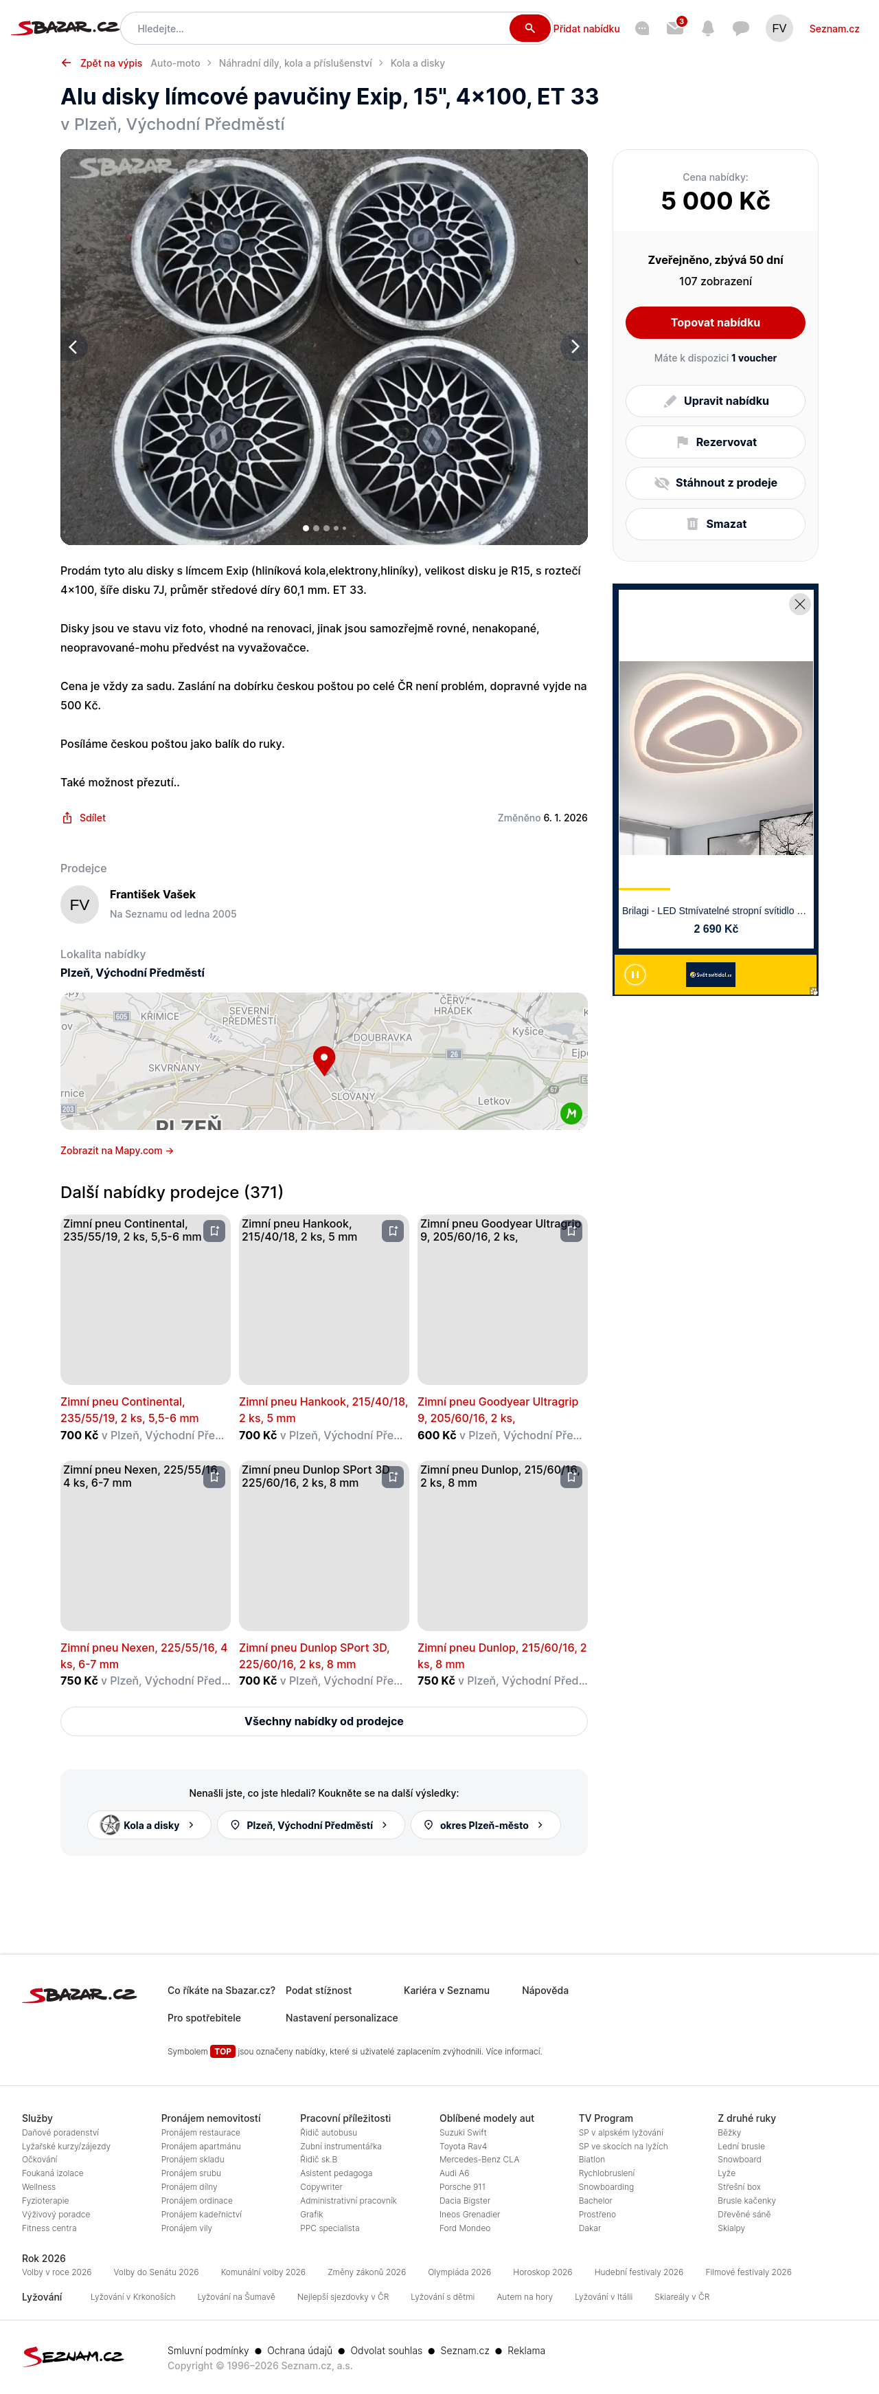The width and height of the screenshot is (879, 2394).
Task: Show next photo with right arrow
Action: (573, 346)
